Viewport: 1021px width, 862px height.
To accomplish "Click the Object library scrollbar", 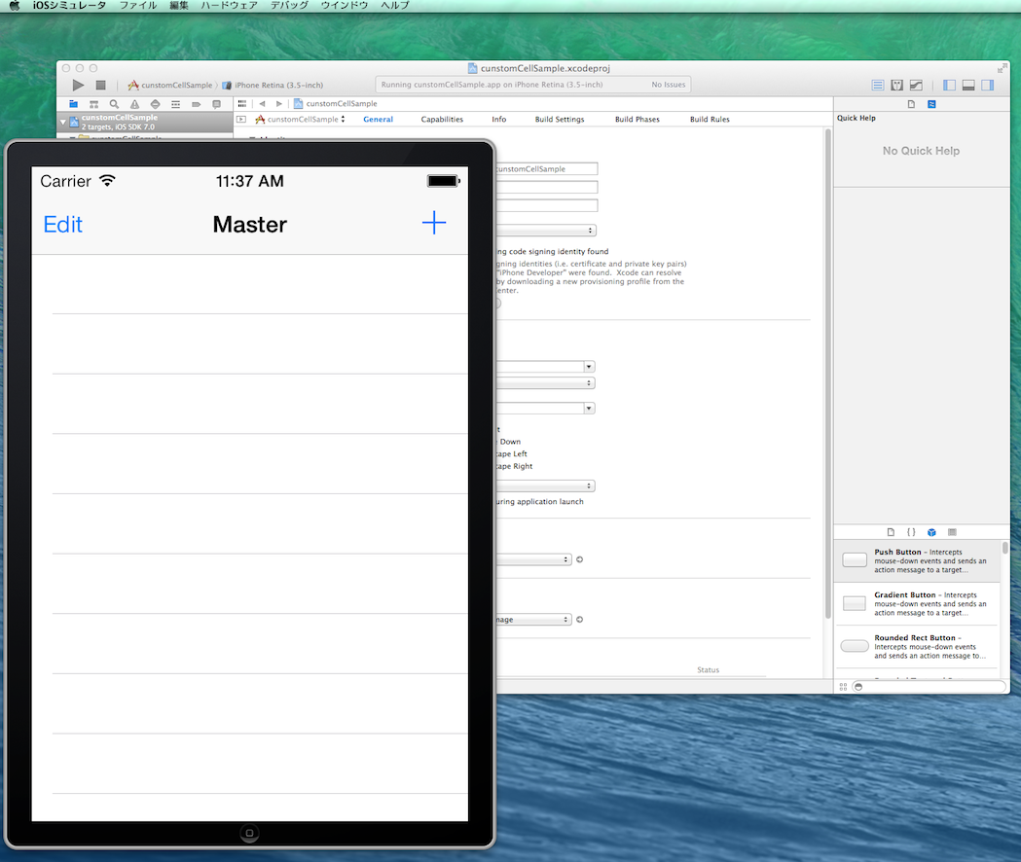I will pyautogui.click(x=1004, y=548).
